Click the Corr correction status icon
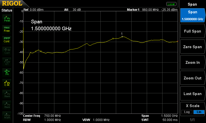206x123 pixels. point(7,51)
